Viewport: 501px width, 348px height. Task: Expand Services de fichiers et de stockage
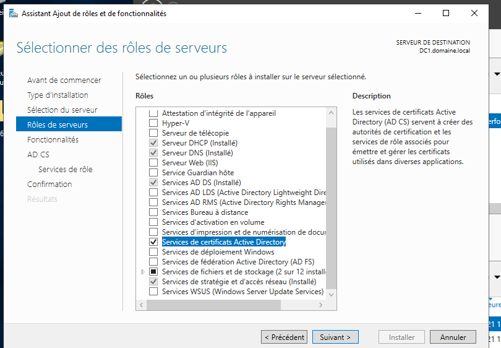tap(143, 272)
